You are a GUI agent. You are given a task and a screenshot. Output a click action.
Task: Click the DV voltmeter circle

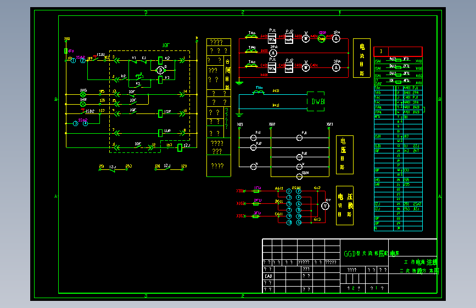[x=325, y=206]
